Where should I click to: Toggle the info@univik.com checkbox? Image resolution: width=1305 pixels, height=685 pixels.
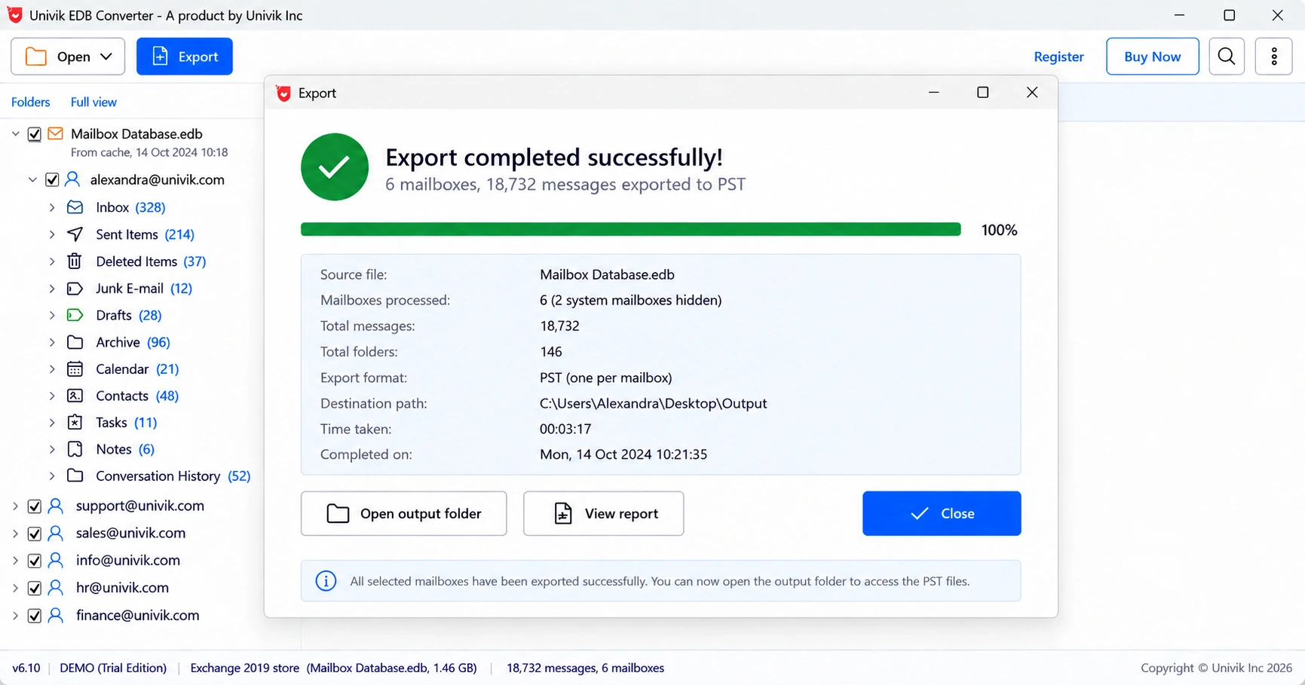(x=35, y=561)
